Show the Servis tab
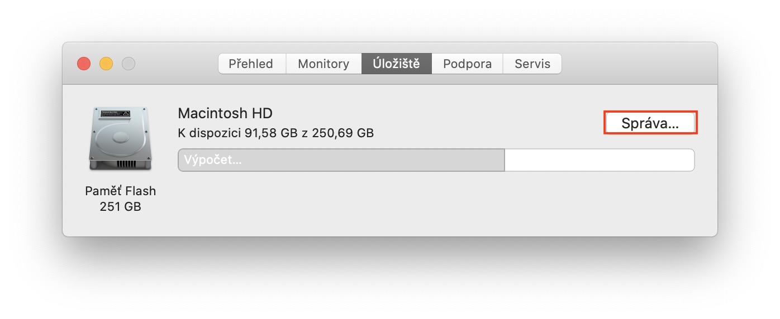This screenshot has height=319, width=780. click(532, 64)
